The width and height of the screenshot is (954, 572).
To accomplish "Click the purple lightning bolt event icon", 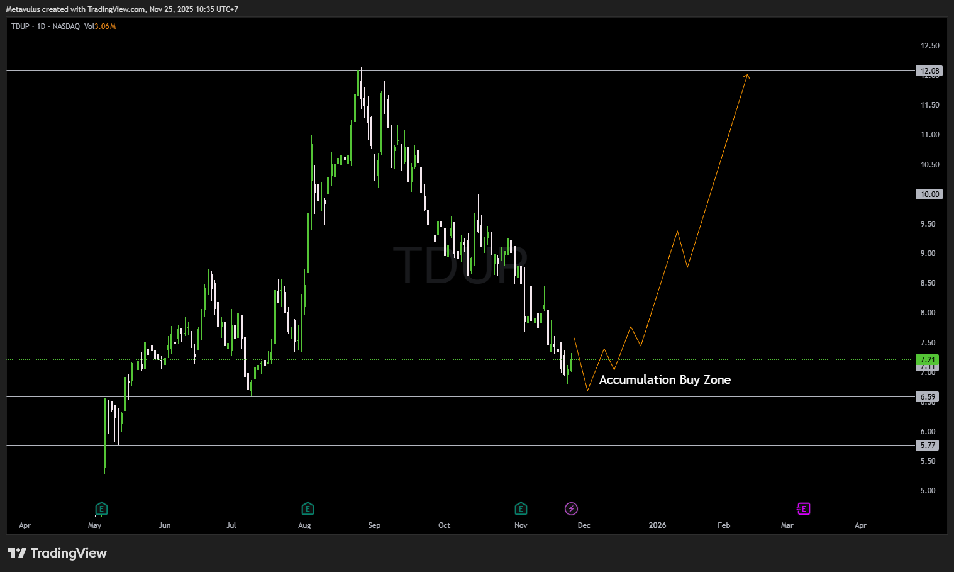I will tap(571, 508).
